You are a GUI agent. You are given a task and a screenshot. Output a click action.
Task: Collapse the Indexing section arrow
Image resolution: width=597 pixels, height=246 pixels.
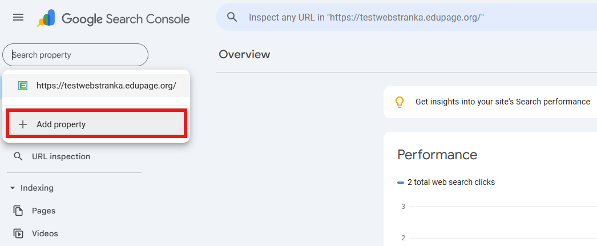point(12,188)
